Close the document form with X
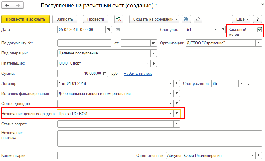The width and height of the screenshot is (265, 161). 263,4
